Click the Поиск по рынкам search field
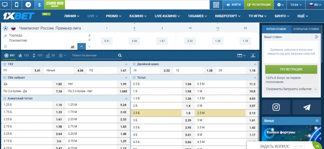Image resolution: width=324 pixels, height=149 pixels. click(x=94, y=55)
